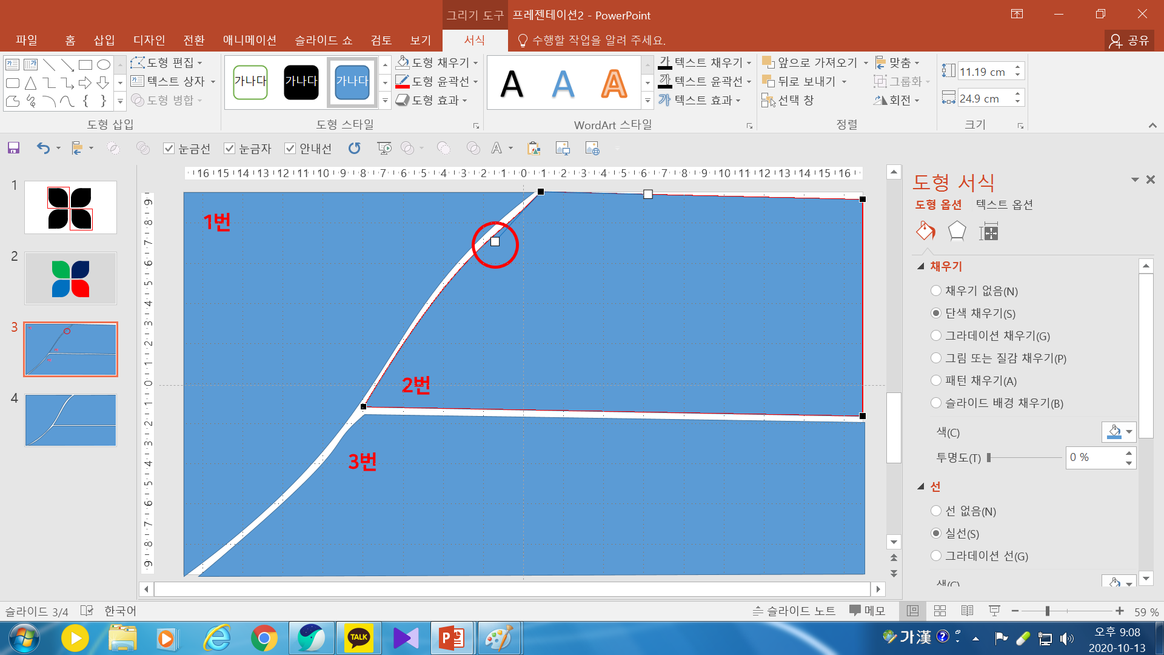1164x655 pixels.
Task: Toggle the 안내선 guides checkbox
Action: pyautogui.click(x=290, y=149)
